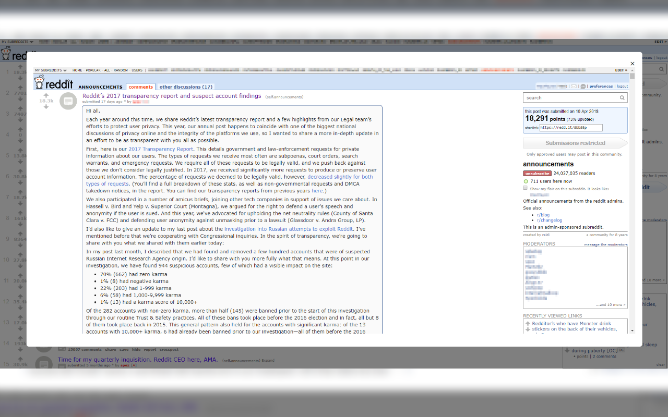Click 'share' under background post

[111, 350]
